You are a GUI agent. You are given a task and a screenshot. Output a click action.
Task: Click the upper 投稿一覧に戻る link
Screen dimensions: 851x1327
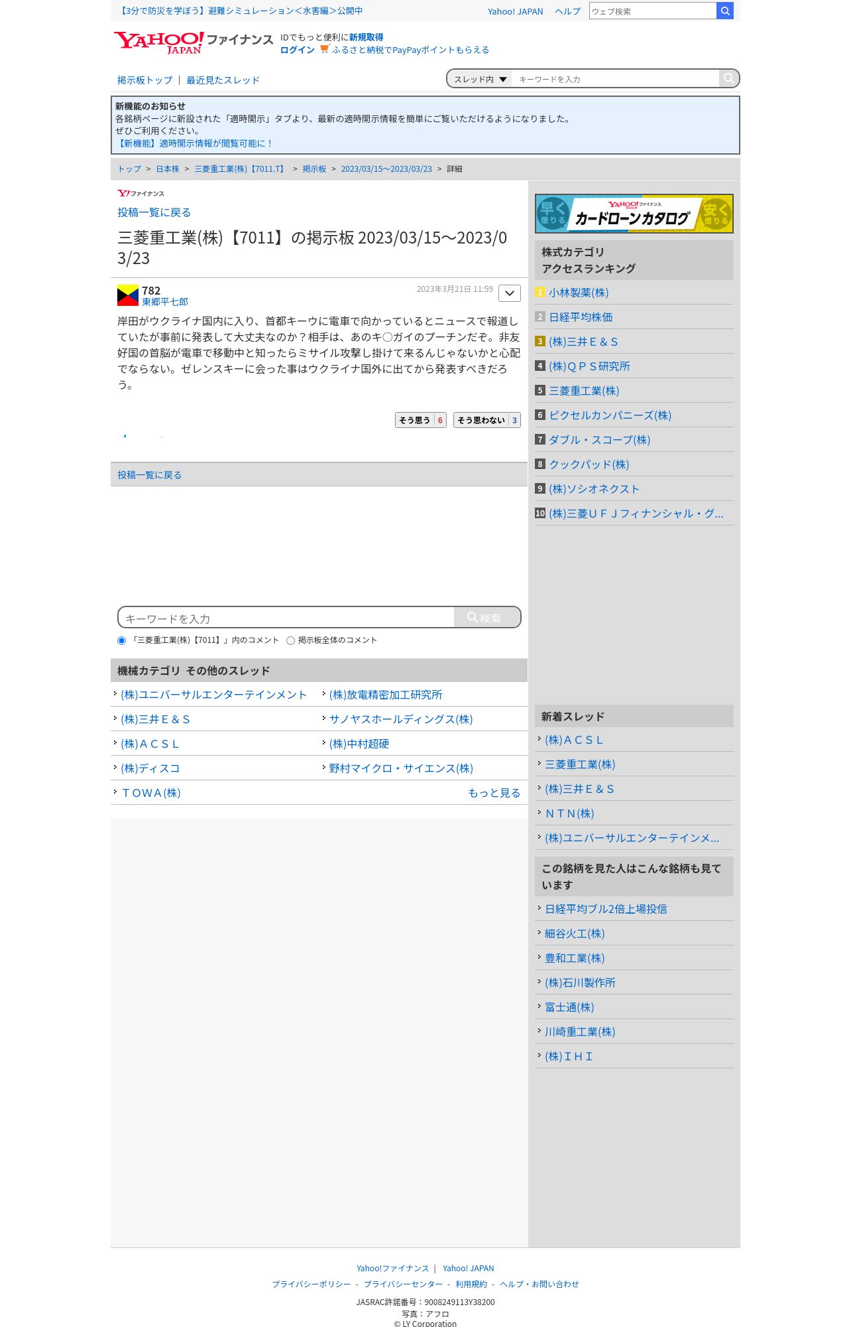[x=154, y=212]
